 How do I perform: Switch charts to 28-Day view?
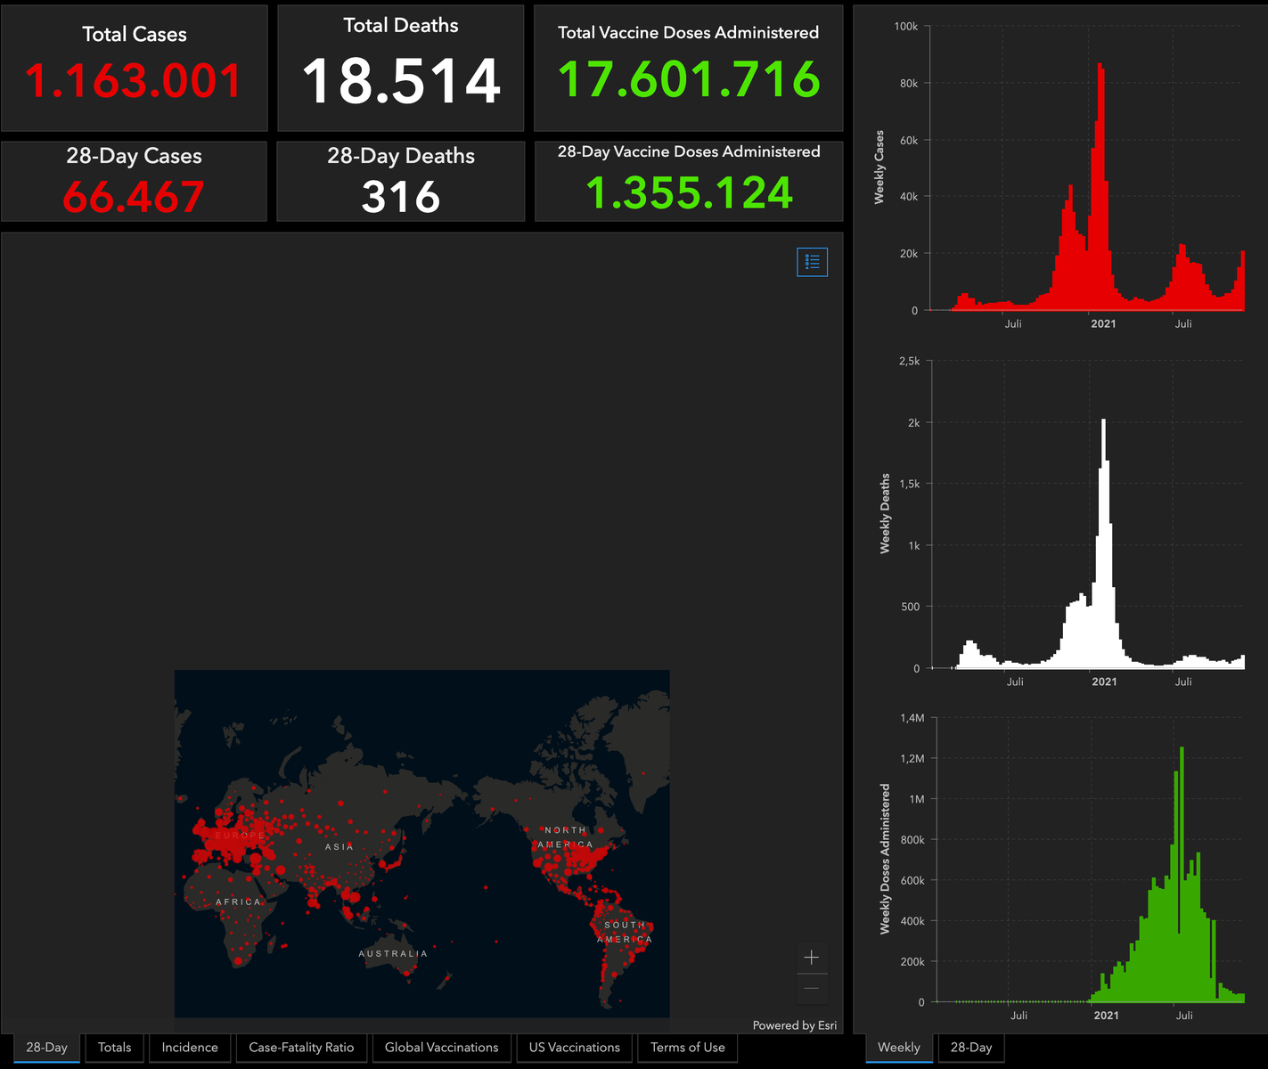point(970,1048)
